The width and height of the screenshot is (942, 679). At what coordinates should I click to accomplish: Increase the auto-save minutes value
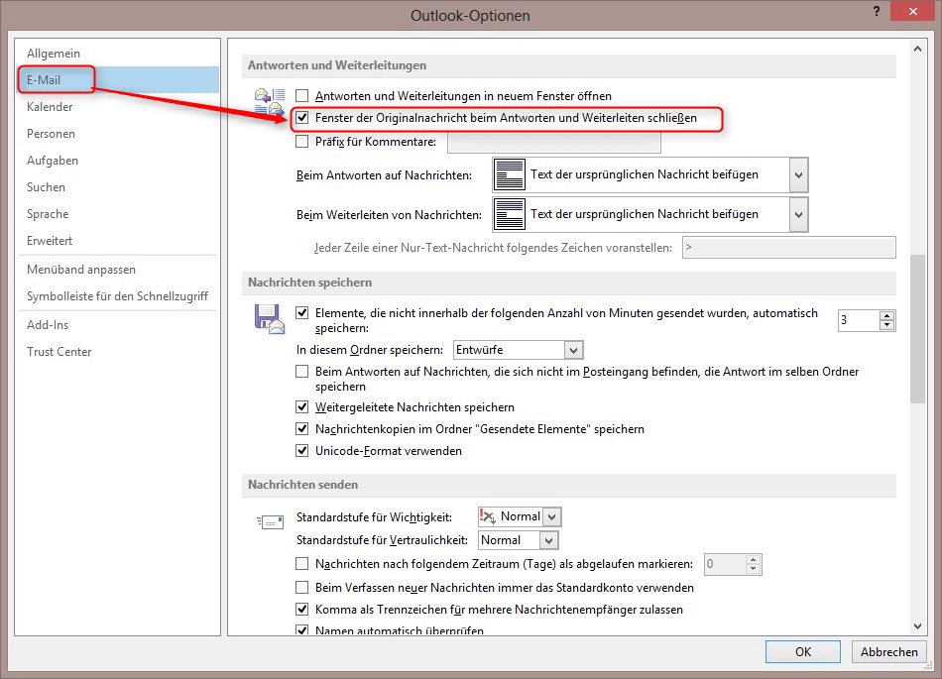886,315
